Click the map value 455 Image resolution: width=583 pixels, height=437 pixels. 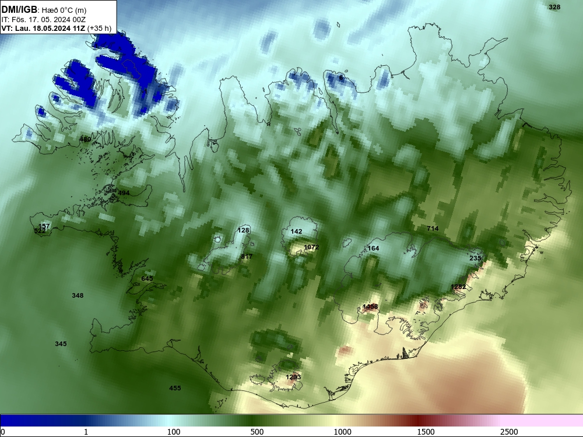pos(175,388)
